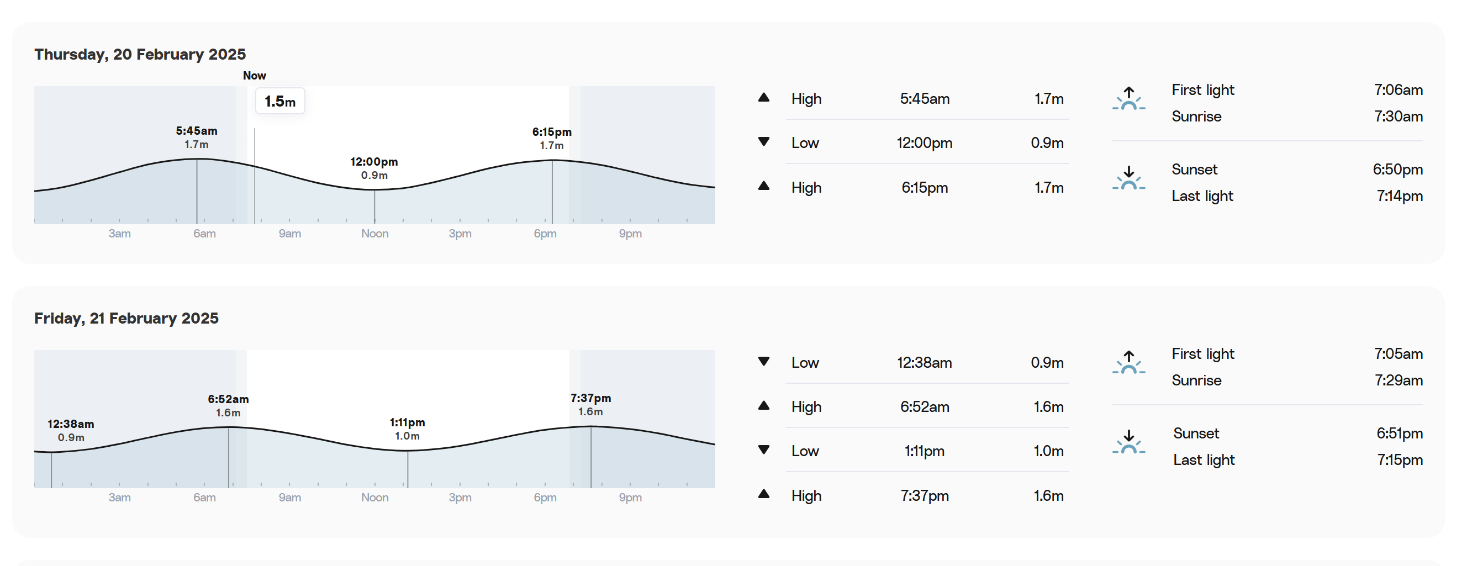This screenshot has width=1483, height=566.
Task: Click the down arrow beside Friday 1:11pm Low
Action: 764,449
